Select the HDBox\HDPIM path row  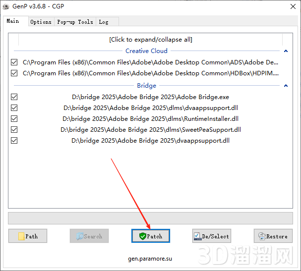151,73
